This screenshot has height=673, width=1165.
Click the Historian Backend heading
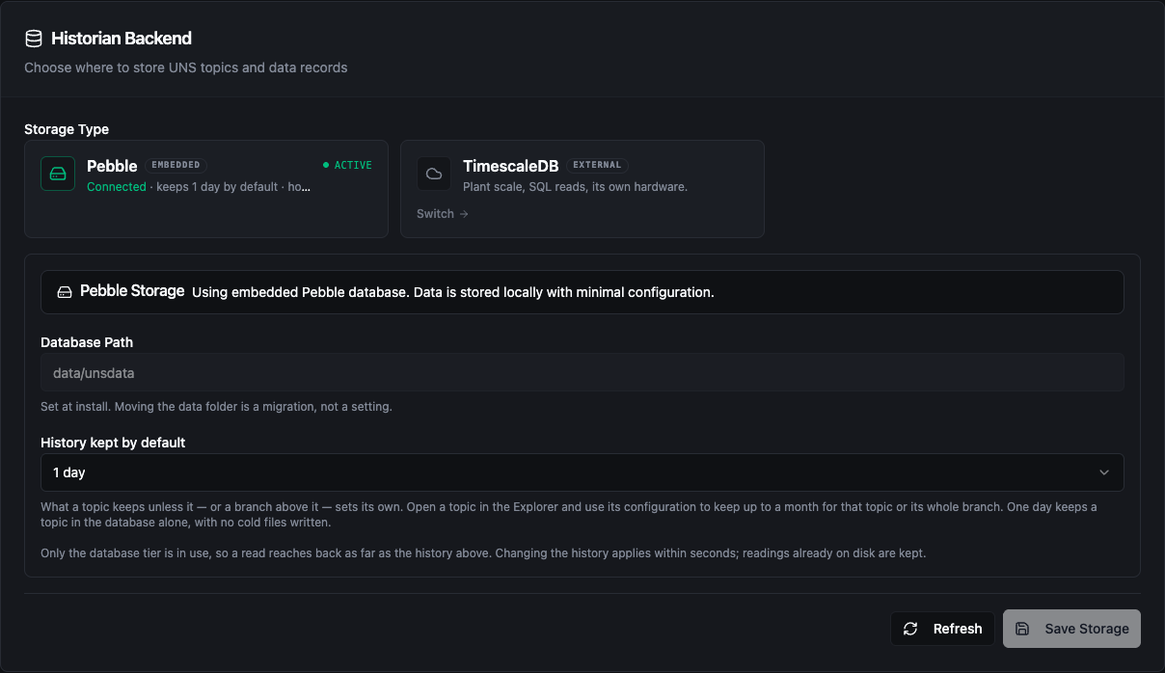(122, 39)
